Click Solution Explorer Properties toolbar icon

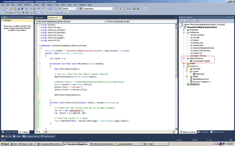tap(181, 21)
